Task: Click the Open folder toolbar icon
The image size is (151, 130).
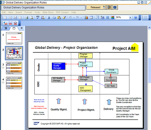Action: click(10, 18)
